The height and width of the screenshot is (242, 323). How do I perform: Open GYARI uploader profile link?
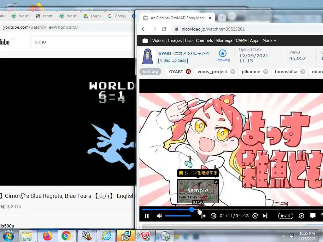(184, 54)
